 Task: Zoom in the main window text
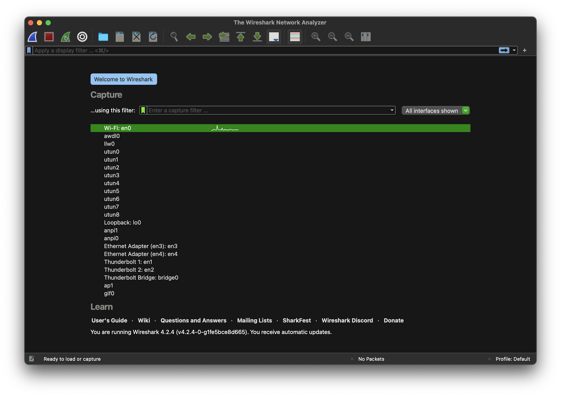[316, 37]
